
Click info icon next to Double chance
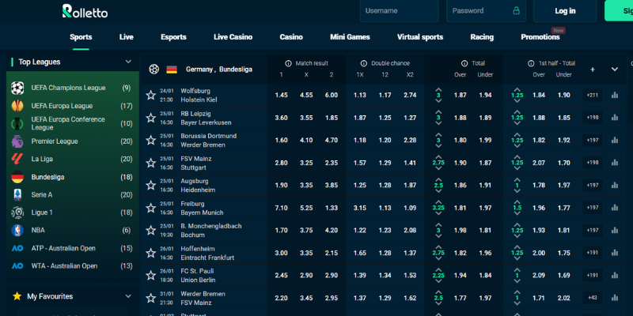tap(364, 63)
